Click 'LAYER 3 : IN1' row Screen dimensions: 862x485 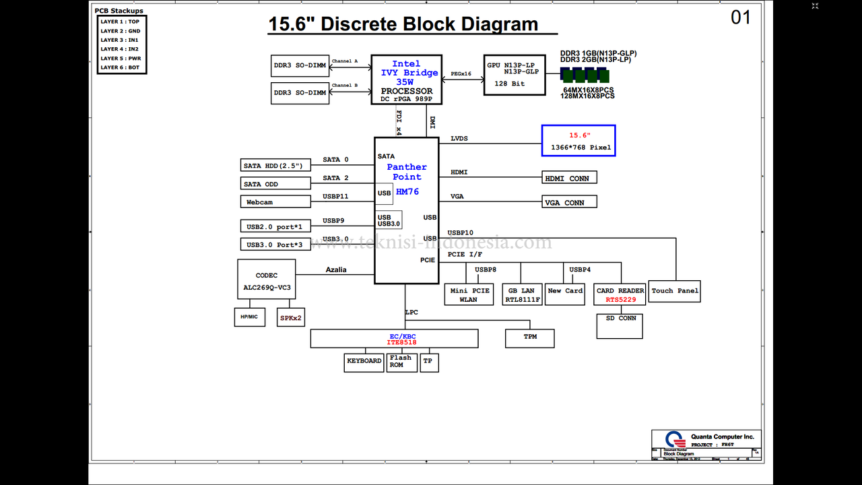coord(120,40)
